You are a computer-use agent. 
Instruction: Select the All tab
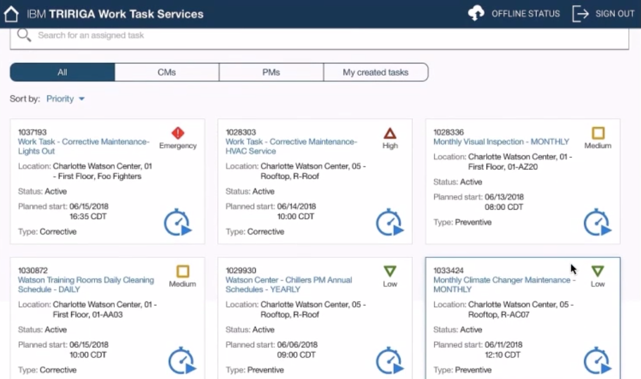(x=62, y=72)
